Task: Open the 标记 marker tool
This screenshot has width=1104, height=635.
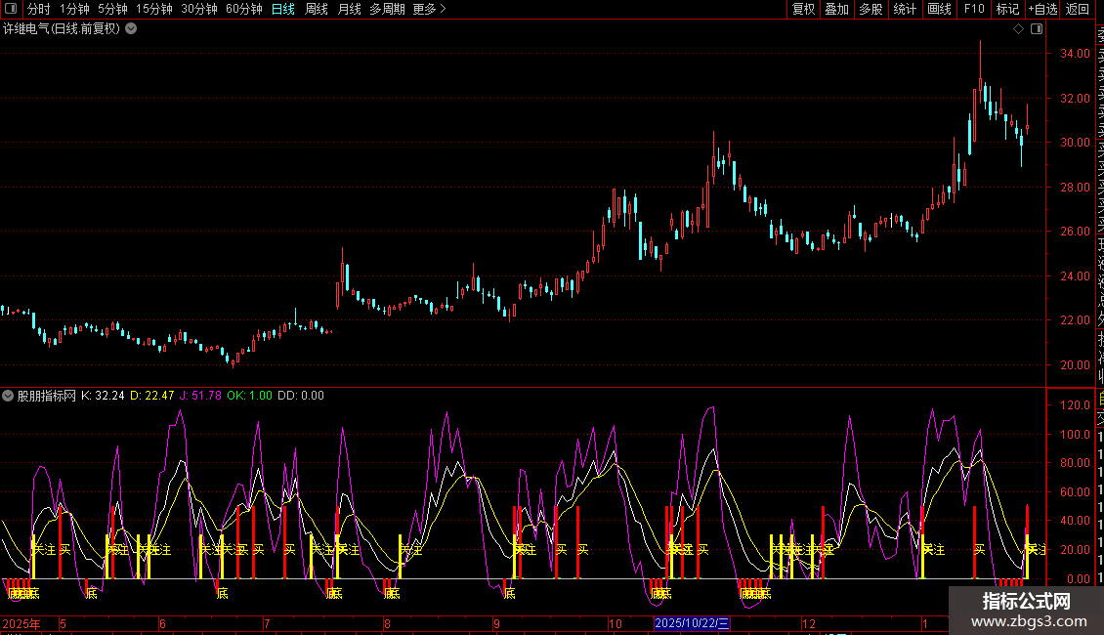Action: pyautogui.click(x=1007, y=9)
